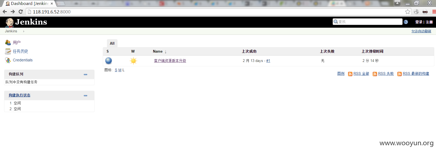Open RSS 最新的构建 link
This screenshot has height=151, width=436.
(x=416, y=74)
